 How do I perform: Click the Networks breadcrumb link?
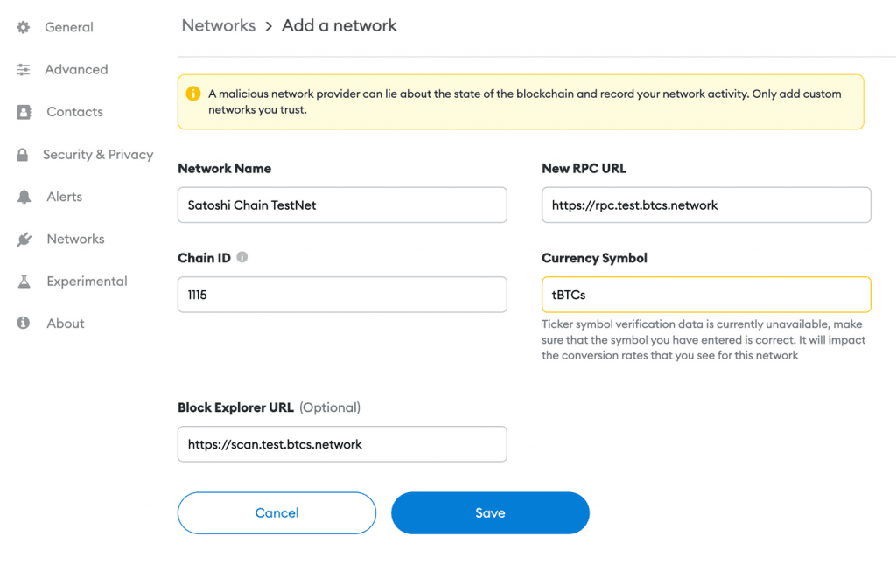(218, 25)
